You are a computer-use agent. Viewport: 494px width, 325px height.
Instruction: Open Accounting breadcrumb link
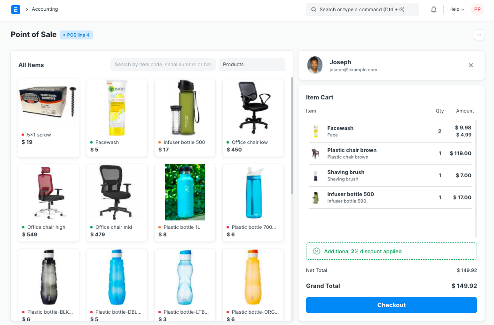coord(45,9)
